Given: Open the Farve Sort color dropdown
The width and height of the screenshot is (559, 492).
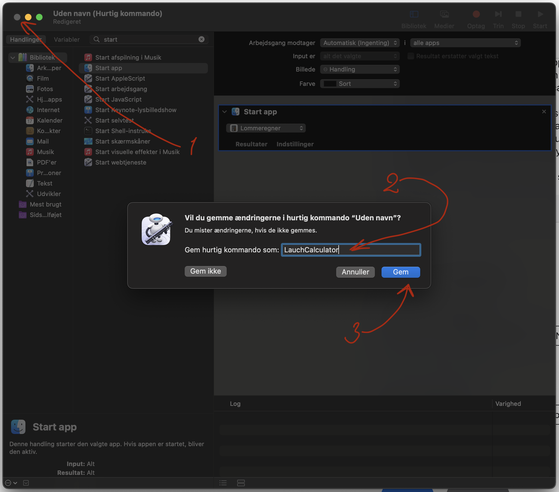Looking at the screenshot, I should [360, 84].
